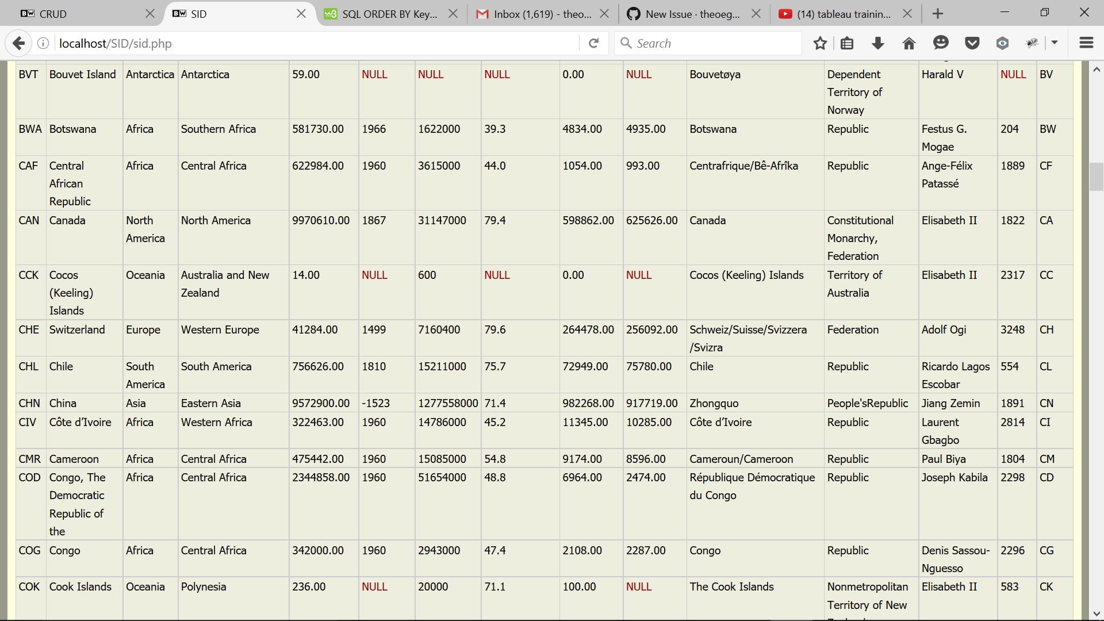1104x621 pixels.
Task: Click the fly extension icon in toolbar
Action: (1033, 42)
